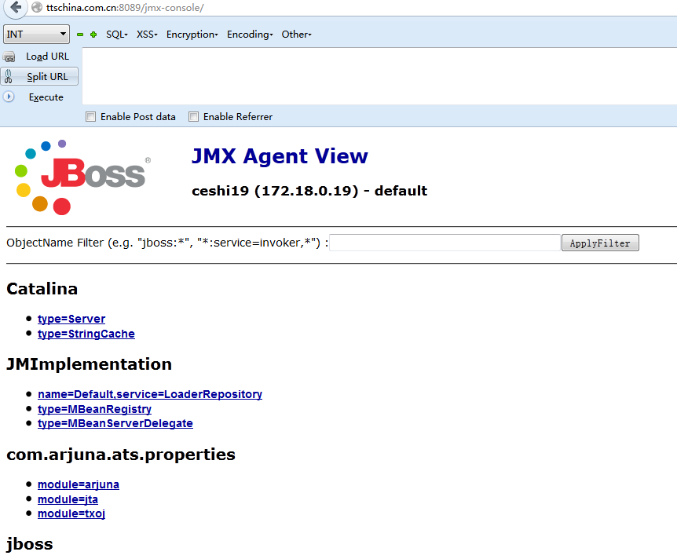Click the ObjectName Filter label text
The image size is (677, 559).
coord(167,243)
